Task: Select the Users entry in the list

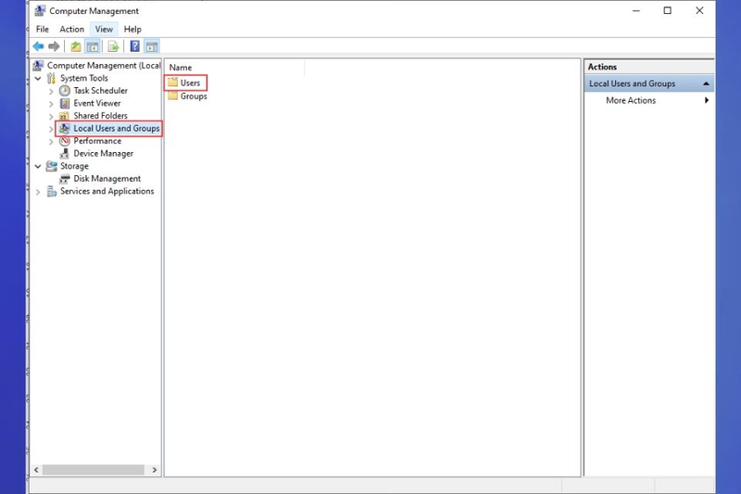Action: coord(191,82)
